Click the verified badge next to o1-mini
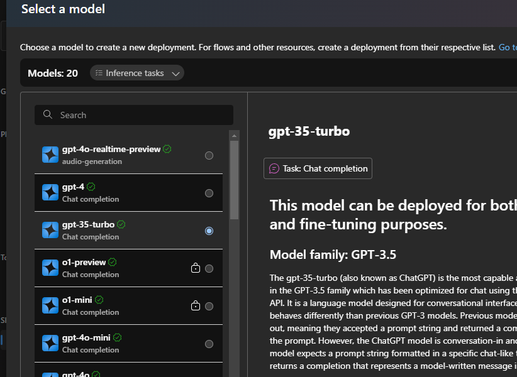This screenshot has width=517, height=377. click(x=99, y=300)
